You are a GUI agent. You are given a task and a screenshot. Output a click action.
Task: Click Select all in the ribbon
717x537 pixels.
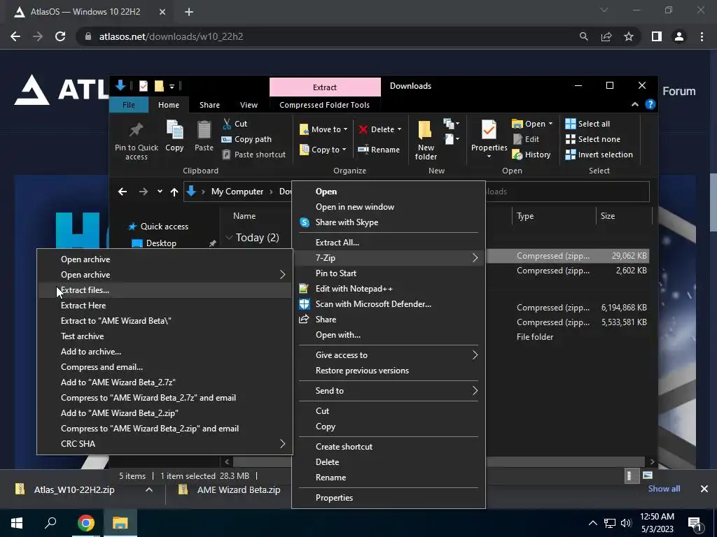587,124
